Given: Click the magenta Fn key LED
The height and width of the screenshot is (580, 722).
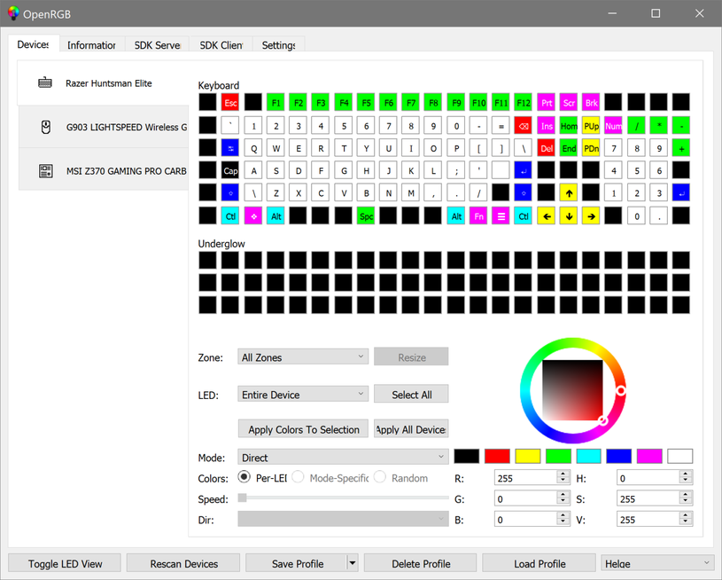Looking at the screenshot, I should tap(478, 216).
